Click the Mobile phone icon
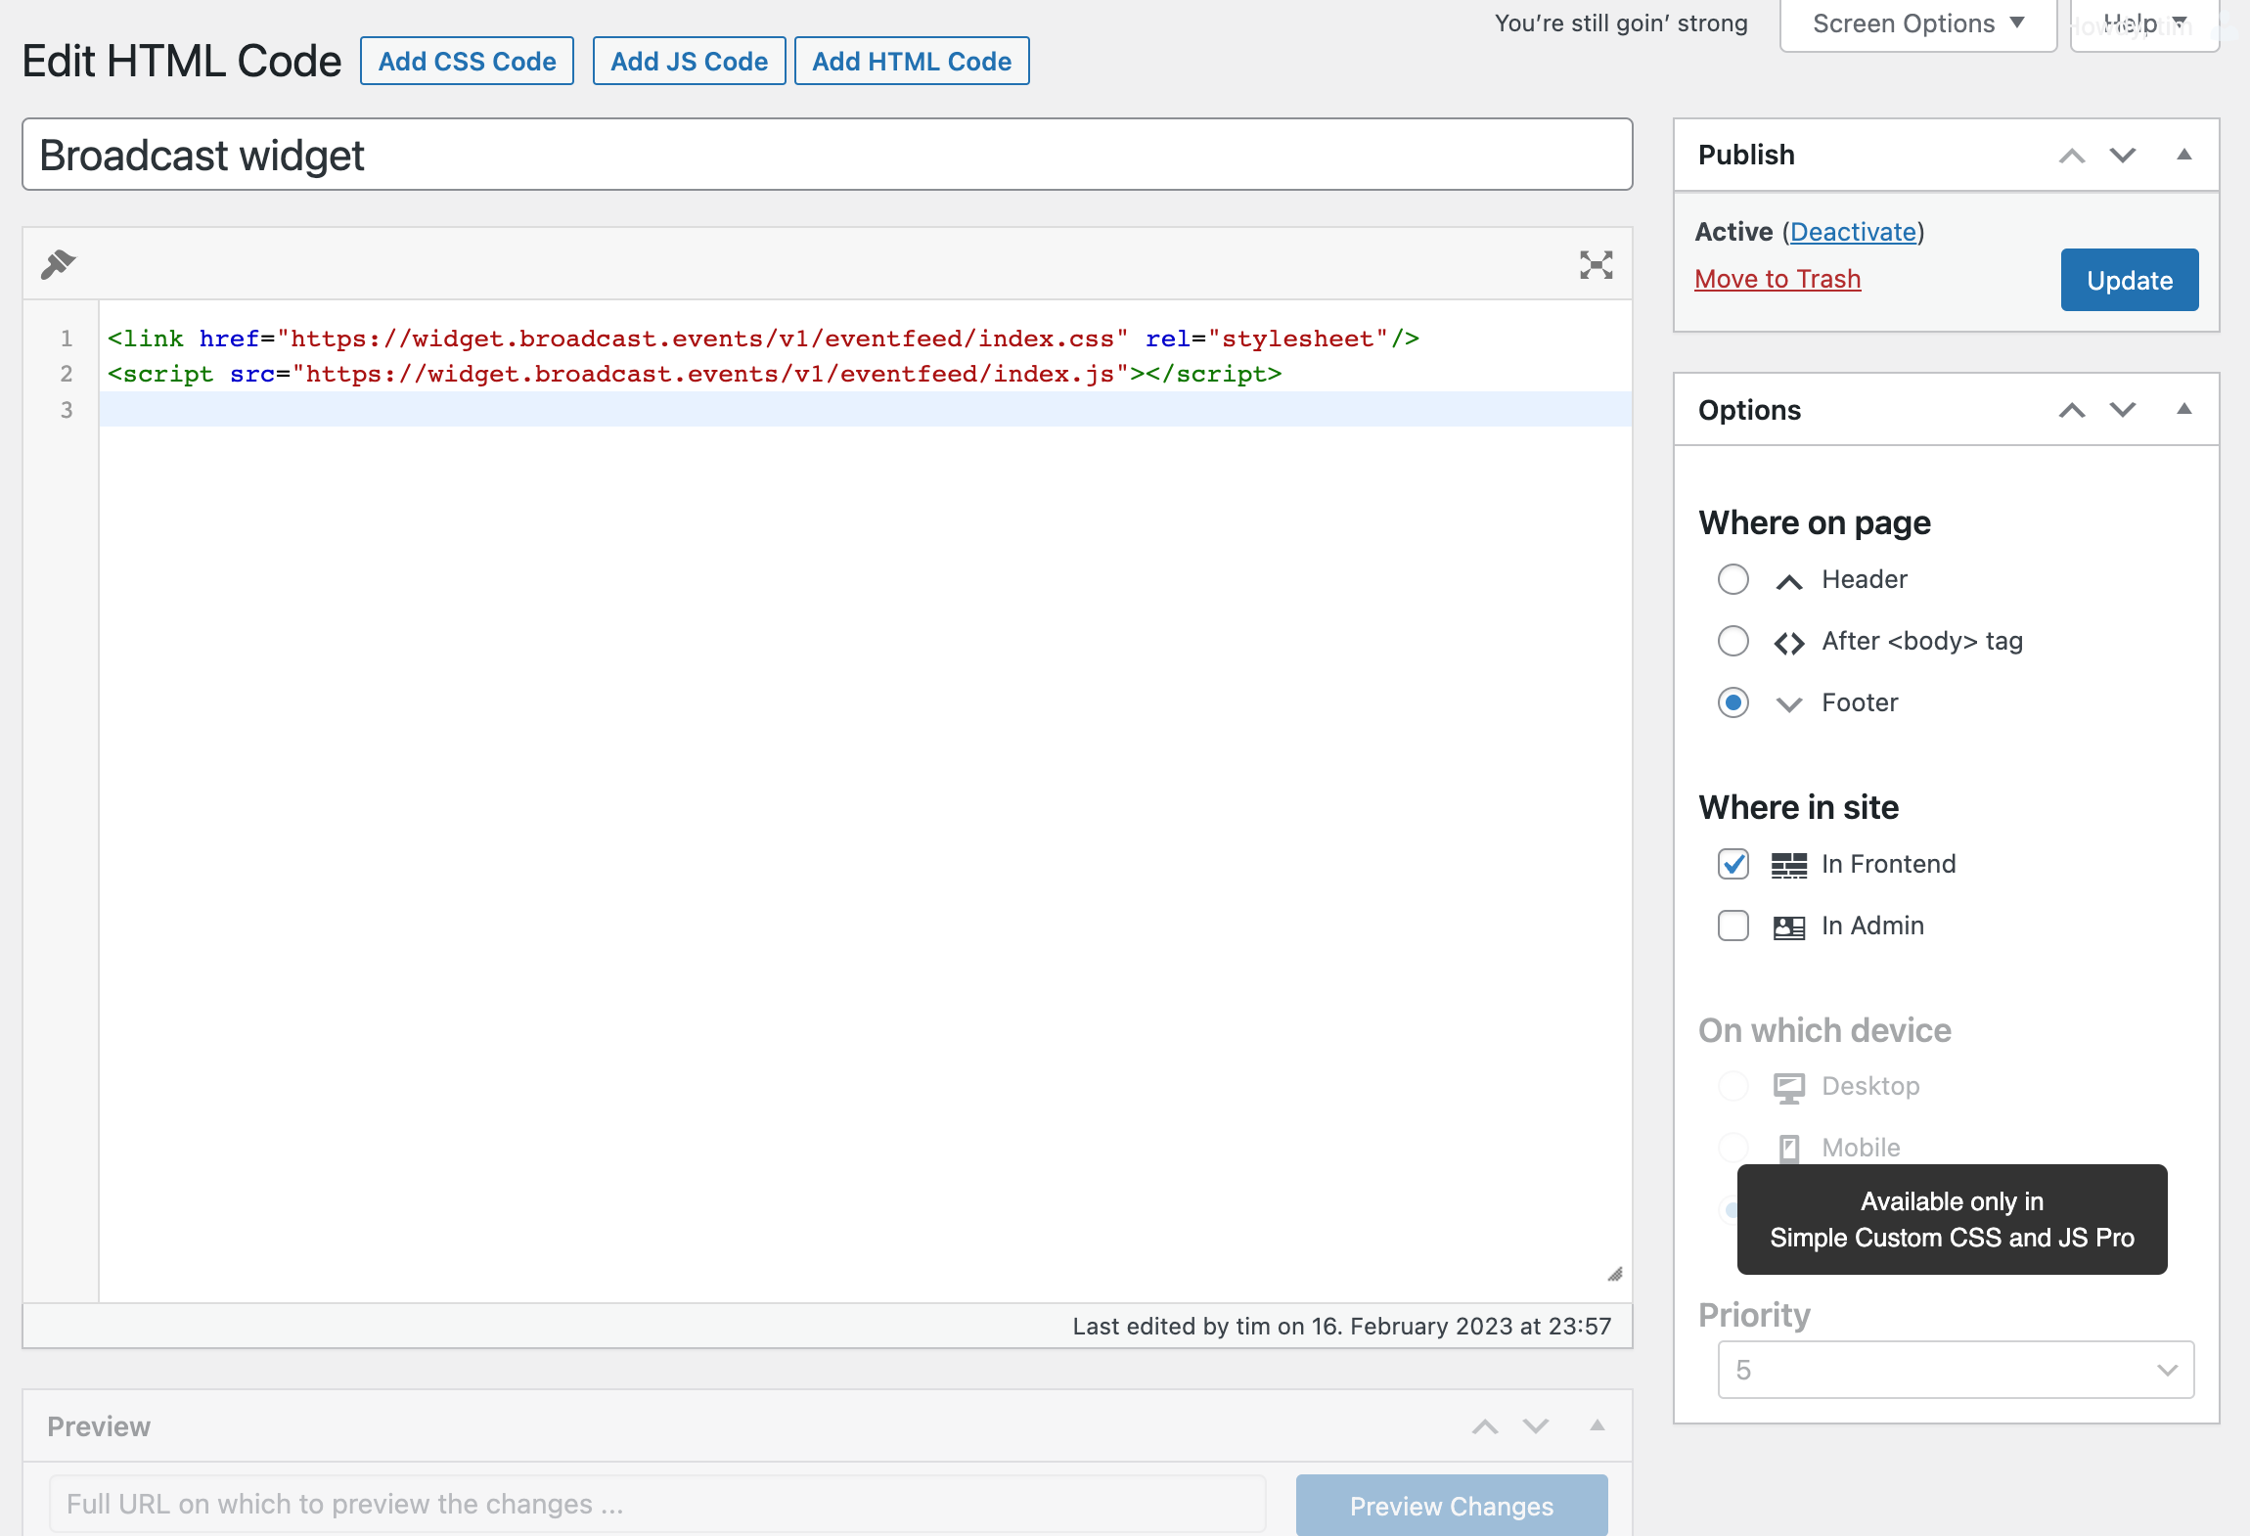The height and width of the screenshot is (1536, 2250). click(1788, 1149)
